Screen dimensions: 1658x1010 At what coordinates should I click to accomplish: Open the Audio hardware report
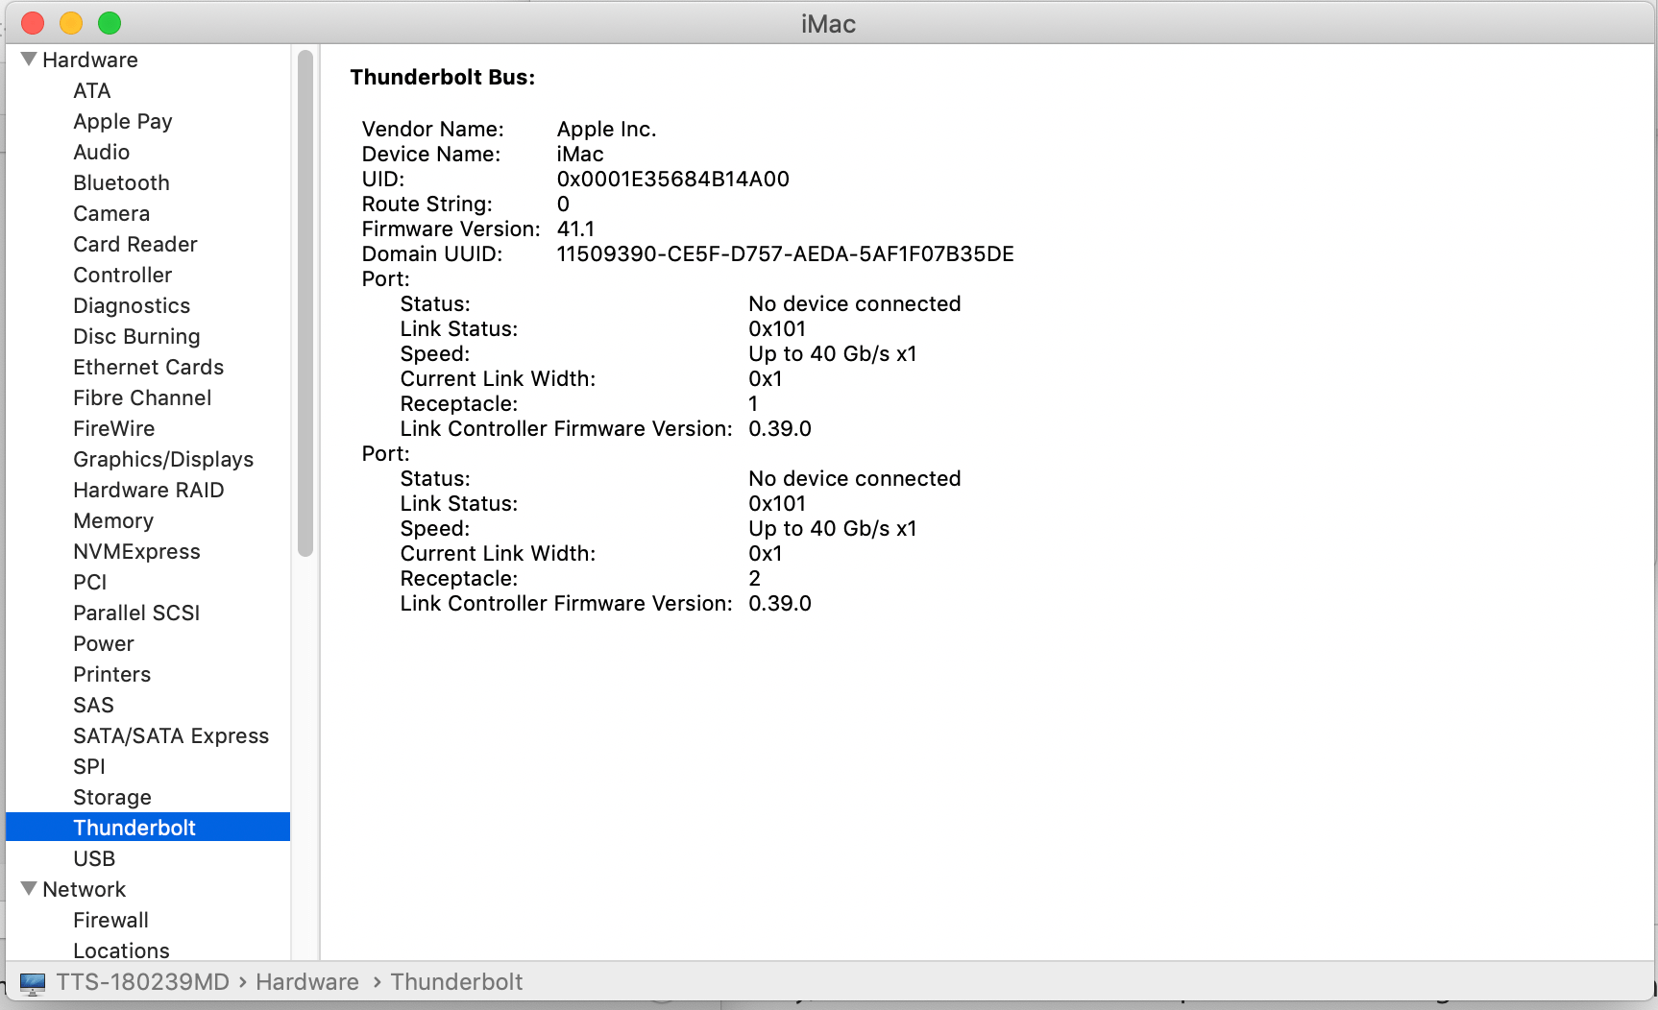tap(101, 151)
